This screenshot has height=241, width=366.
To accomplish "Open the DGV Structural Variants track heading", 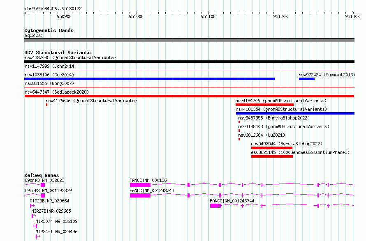I will tap(58, 53).
